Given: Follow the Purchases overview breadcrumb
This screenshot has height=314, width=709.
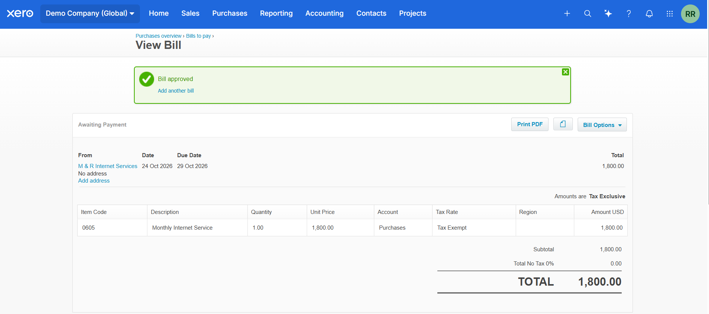Looking at the screenshot, I should 158,36.
